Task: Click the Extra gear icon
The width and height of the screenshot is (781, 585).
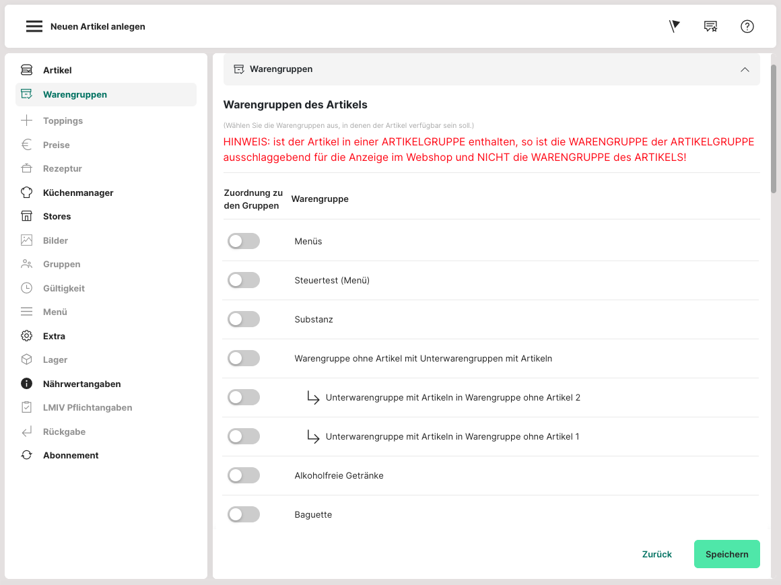Action: pos(26,336)
